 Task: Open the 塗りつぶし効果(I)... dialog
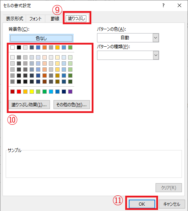tap(29, 104)
